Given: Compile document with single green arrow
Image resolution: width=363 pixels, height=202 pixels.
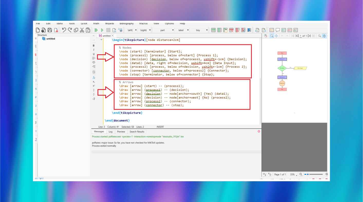Looking at the screenshot, I should click(x=102, y=30).
